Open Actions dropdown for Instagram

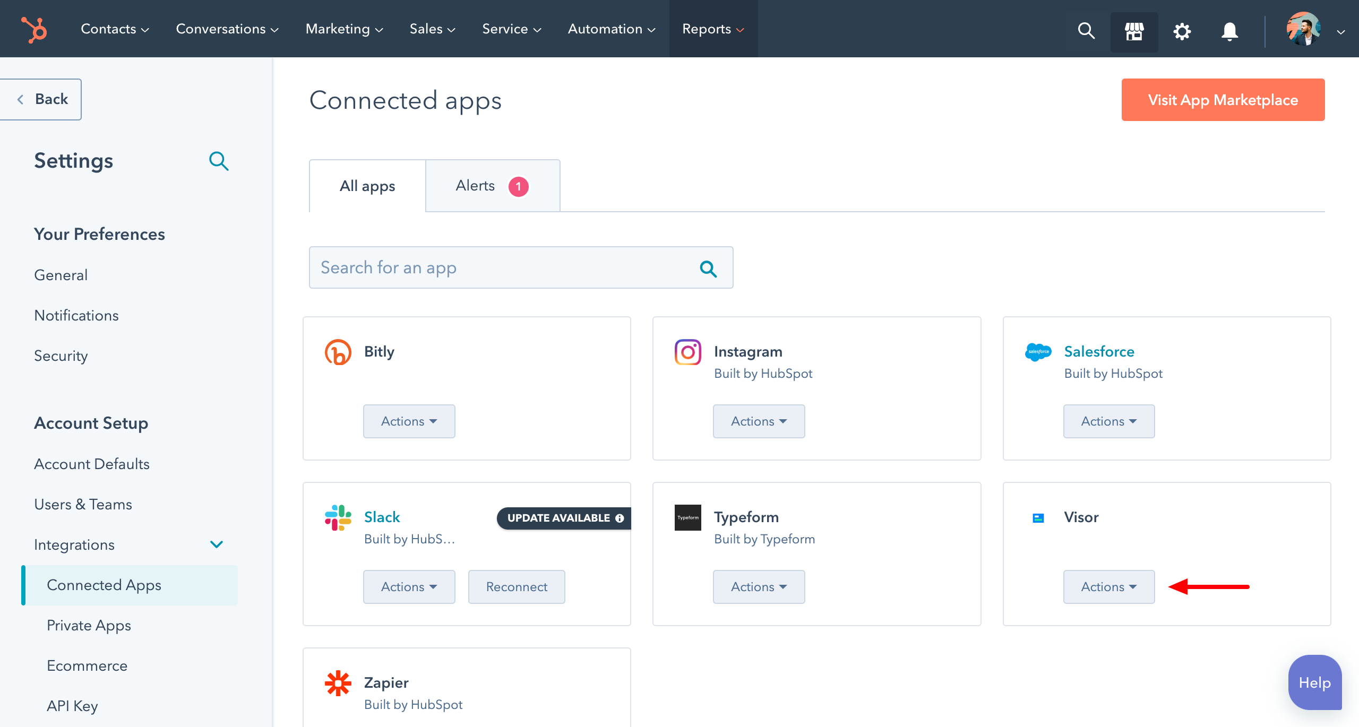pyautogui.click(x=759, y=421)
